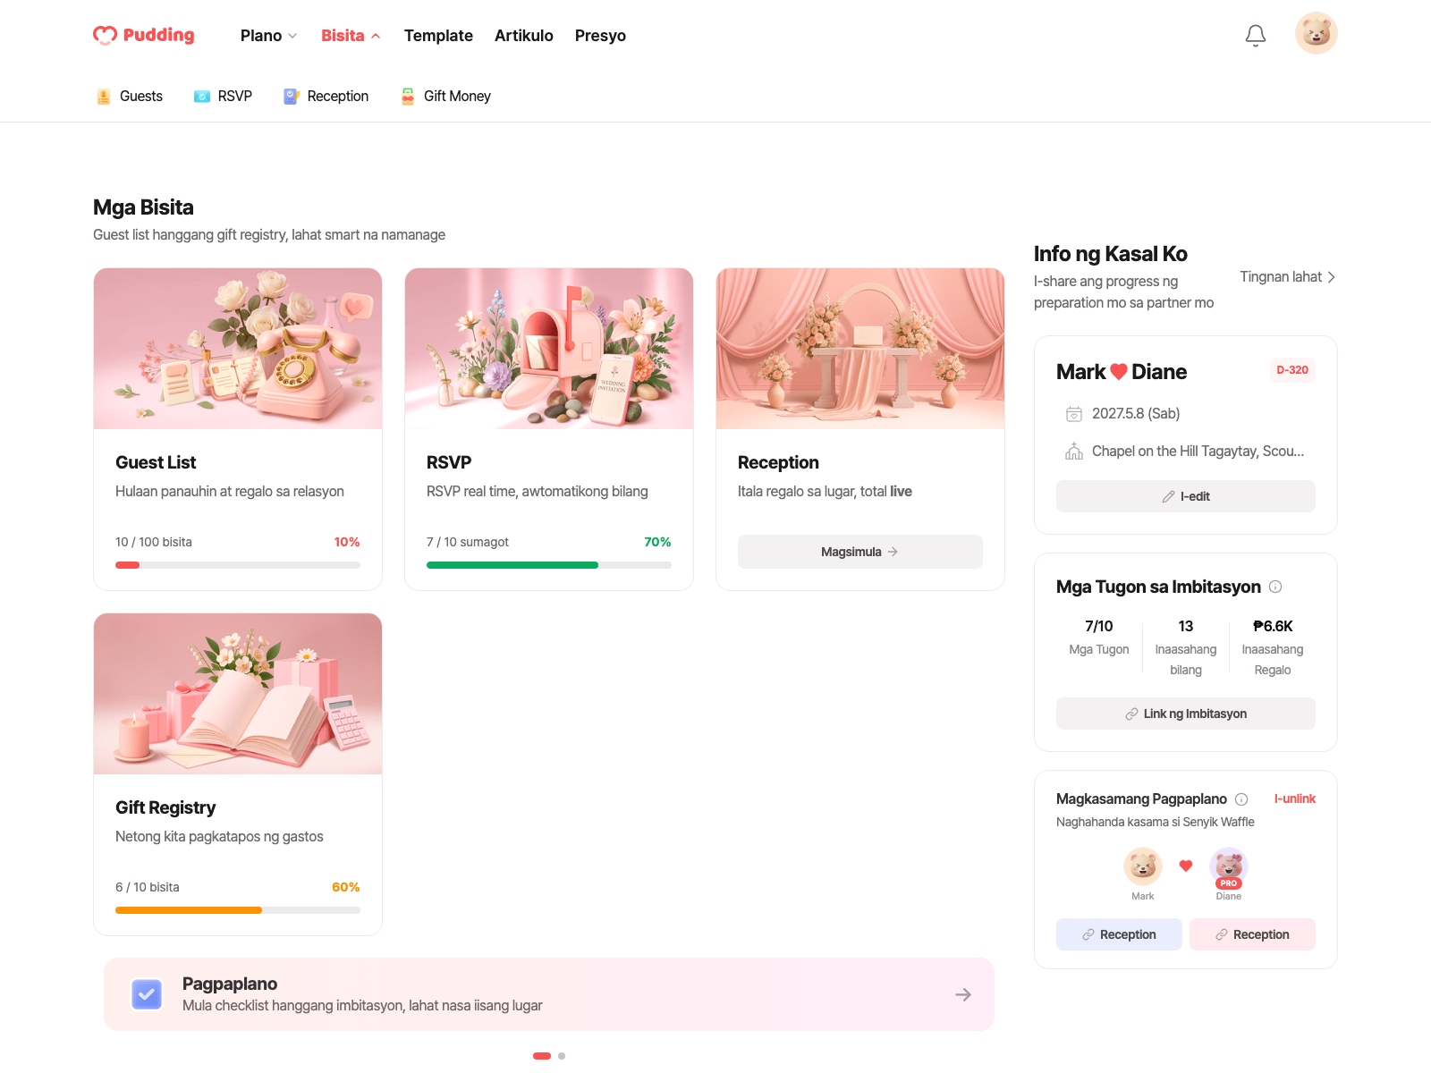Click the arrow on the Pagpaplano banner

[x=963, y=994]
